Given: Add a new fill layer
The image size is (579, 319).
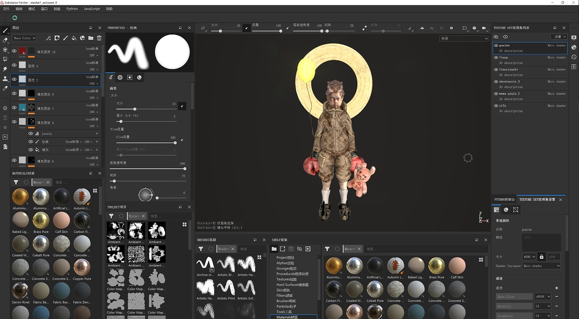Looking at the screenshot, I should [74, 38].
